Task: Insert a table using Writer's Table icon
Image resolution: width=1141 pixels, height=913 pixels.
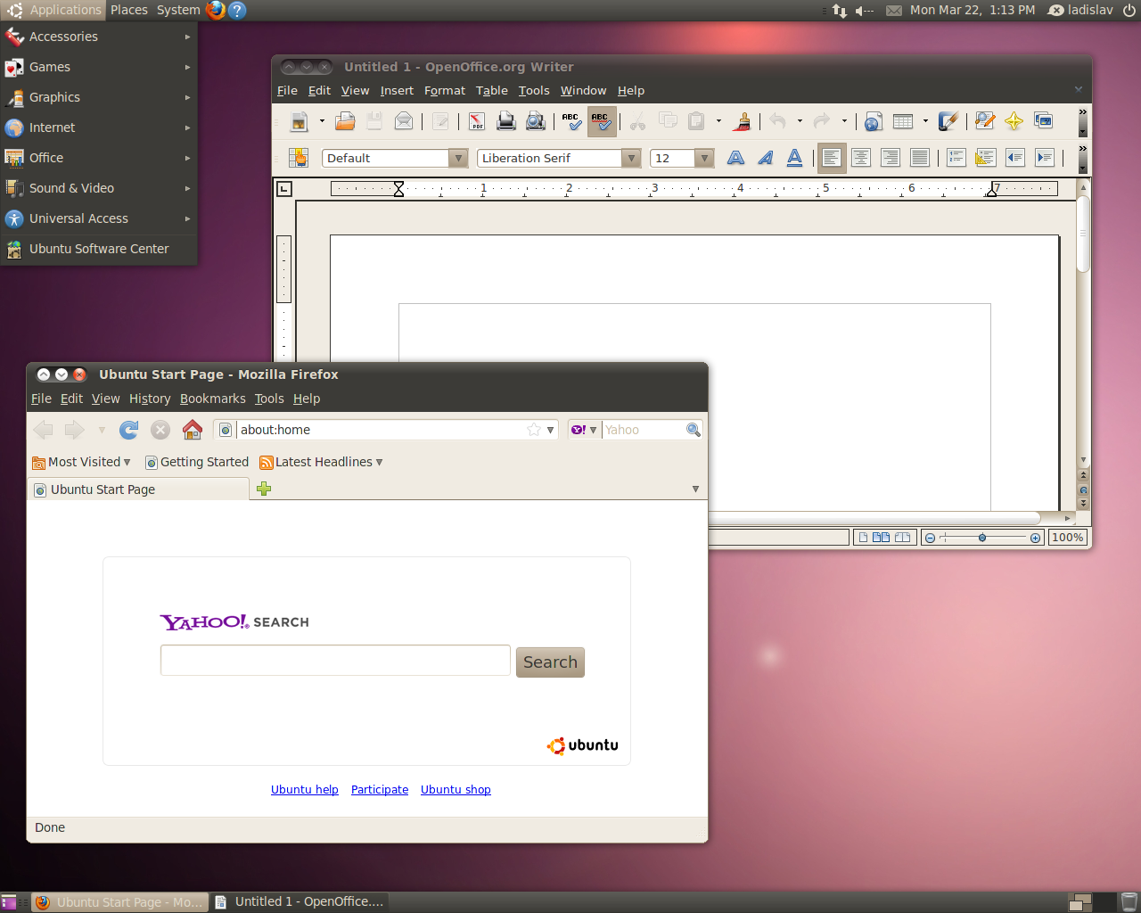Action: coord(903,121)
